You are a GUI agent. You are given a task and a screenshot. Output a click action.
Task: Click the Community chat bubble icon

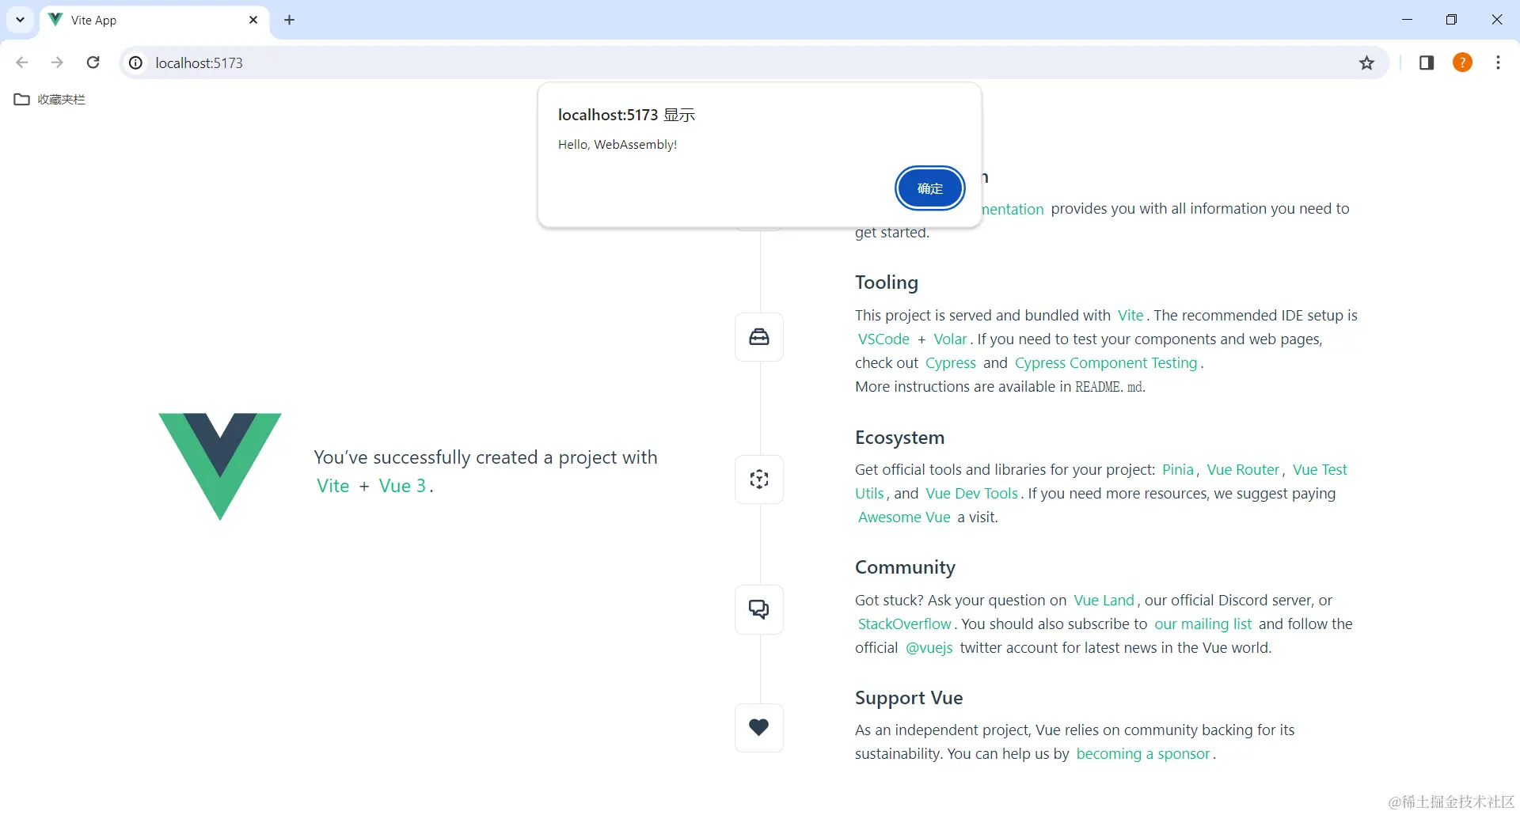[758, 608]
